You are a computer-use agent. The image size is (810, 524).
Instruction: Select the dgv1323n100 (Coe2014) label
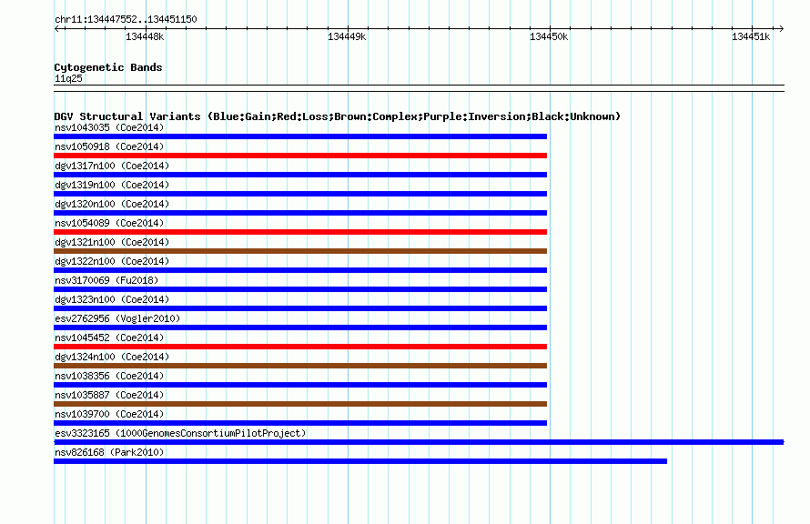[112, 299]
